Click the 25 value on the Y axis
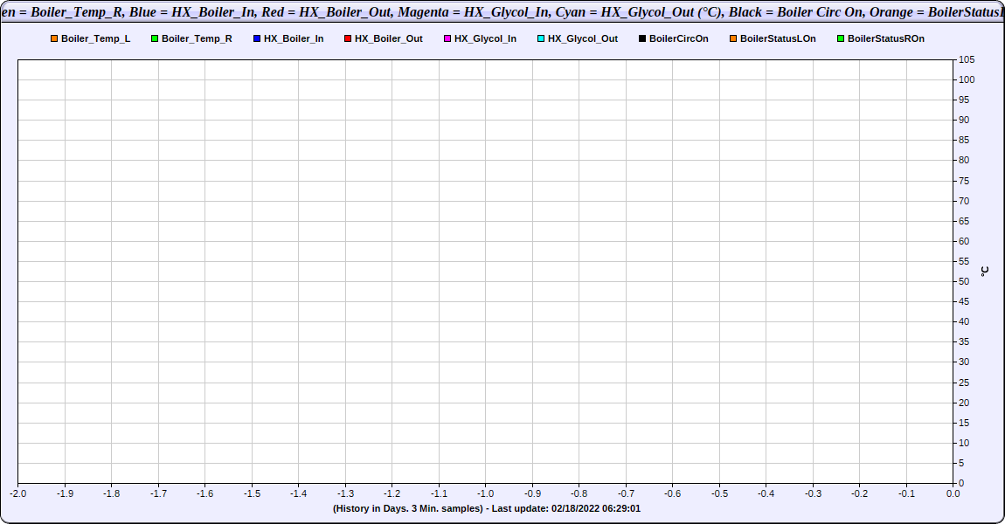The width and height of the screenshot is (1005, 524). [964, 383]
